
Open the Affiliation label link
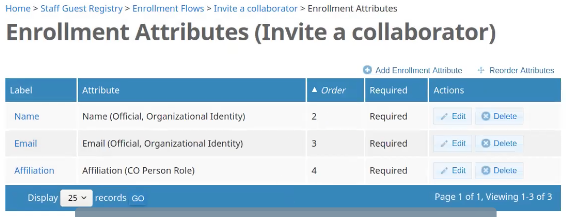[x=34, y=171]
